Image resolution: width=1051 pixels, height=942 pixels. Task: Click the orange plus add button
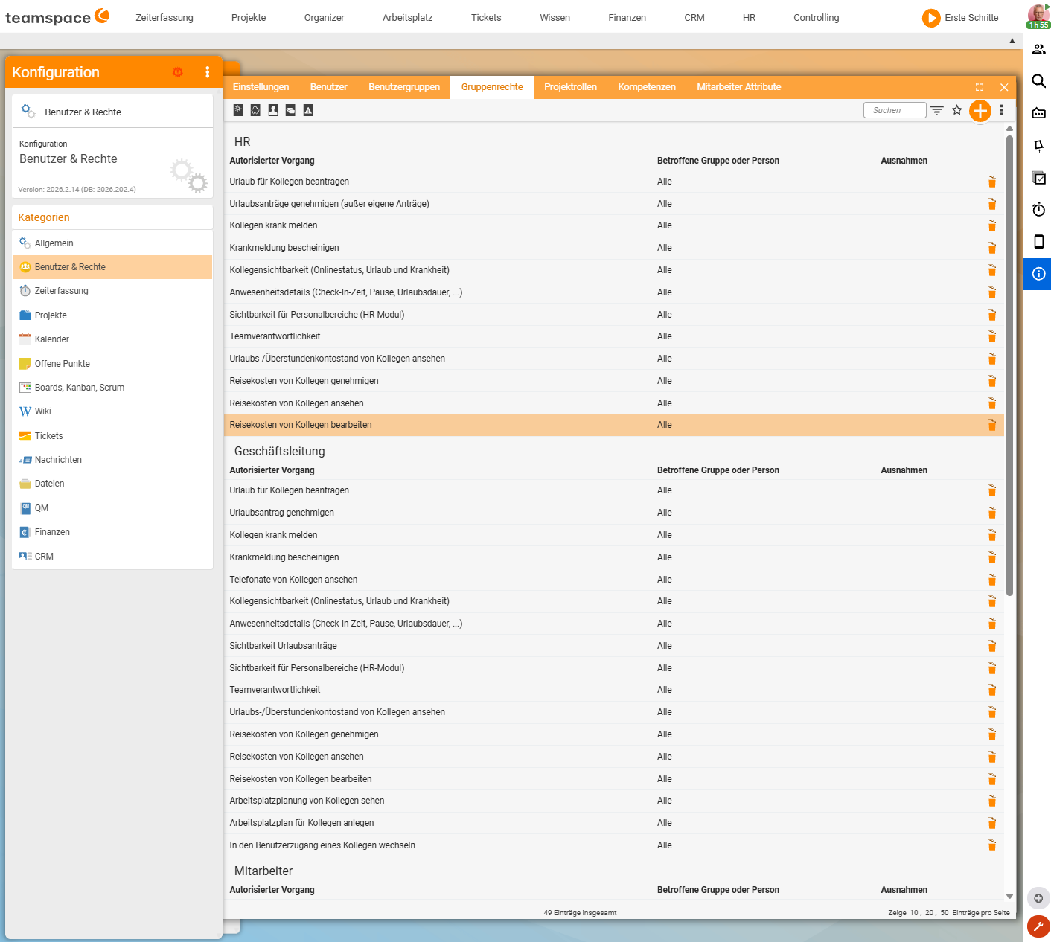[x=980, y=111]
